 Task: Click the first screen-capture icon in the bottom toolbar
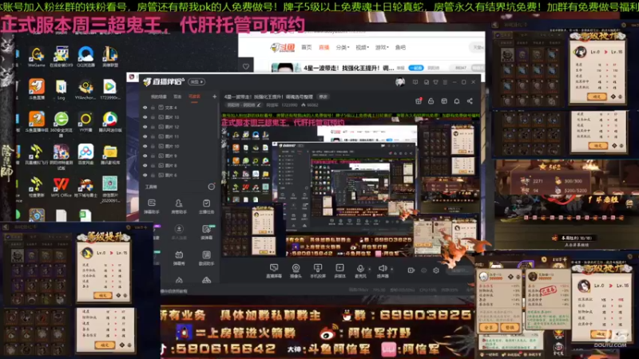click(274, 268)
